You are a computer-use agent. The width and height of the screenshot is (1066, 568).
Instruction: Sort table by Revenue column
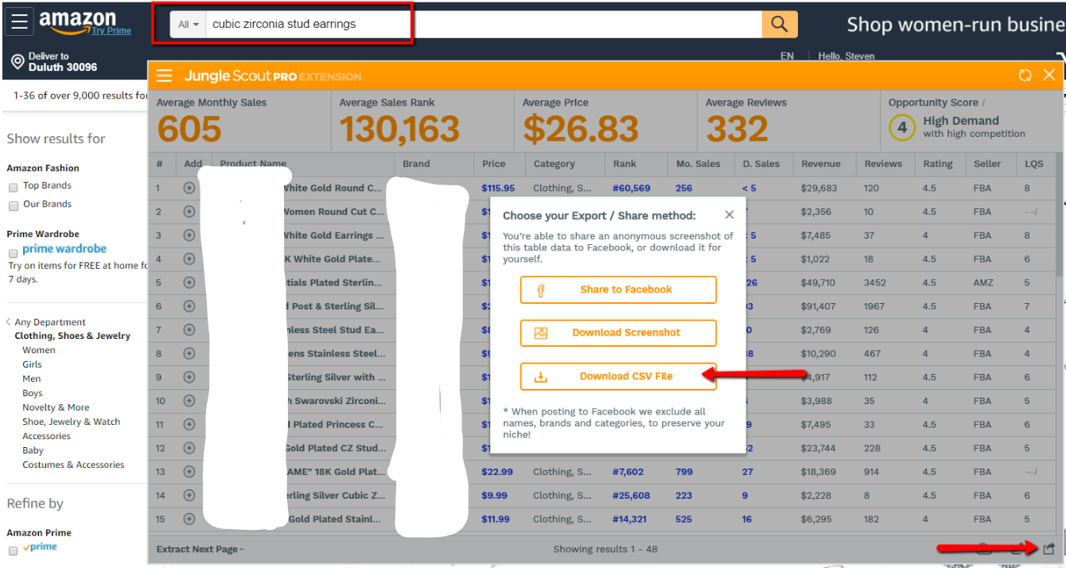pos(821,164)
